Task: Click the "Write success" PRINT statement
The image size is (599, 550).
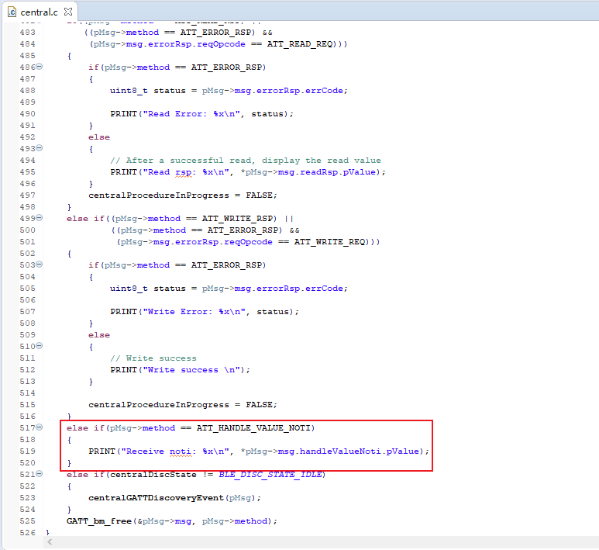Action: pyautogui.click(x=180, y=370)
